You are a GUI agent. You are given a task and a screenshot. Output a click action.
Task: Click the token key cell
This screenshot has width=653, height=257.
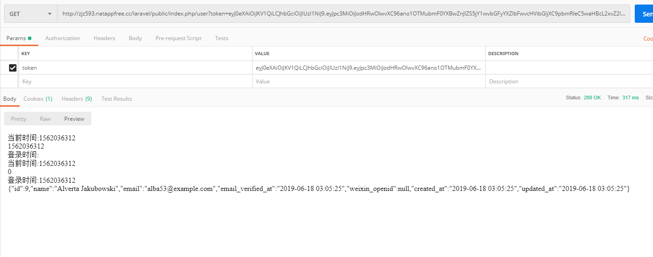(136, 68)
